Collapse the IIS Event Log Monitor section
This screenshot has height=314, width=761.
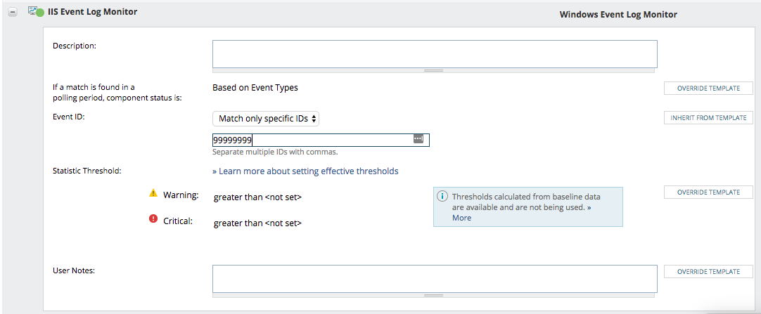pos(13,13)
